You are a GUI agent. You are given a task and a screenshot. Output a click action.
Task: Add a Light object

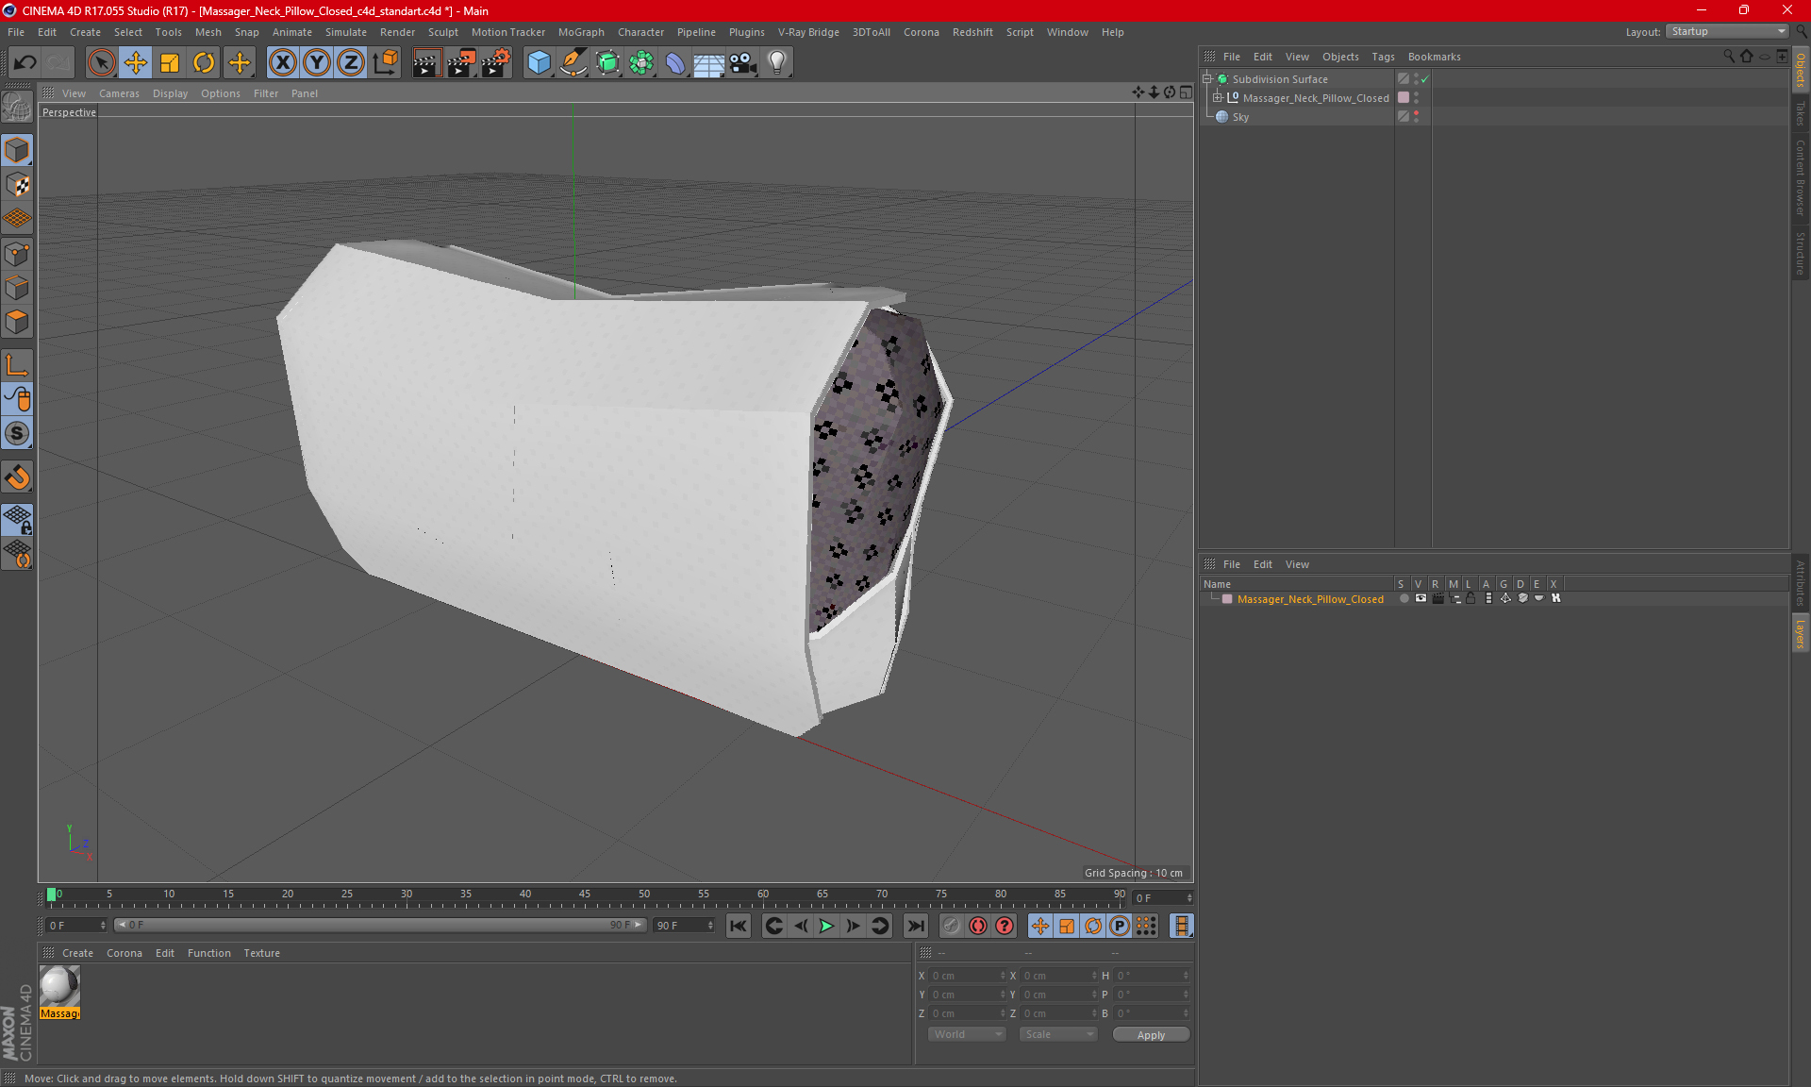point(777,62)
